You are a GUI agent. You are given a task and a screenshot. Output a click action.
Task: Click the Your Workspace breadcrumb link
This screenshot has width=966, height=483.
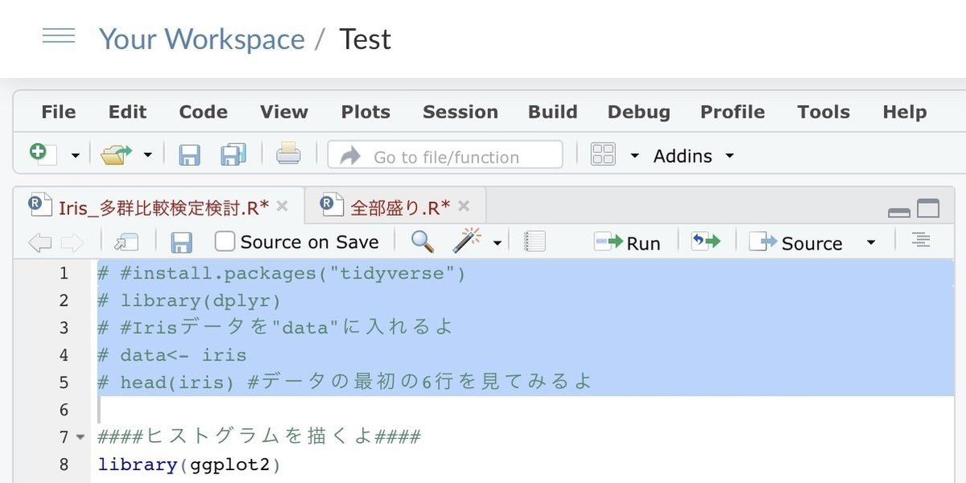click(x=202, y=38)
